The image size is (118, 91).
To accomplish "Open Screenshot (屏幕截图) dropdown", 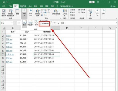I will pos(44,24).
